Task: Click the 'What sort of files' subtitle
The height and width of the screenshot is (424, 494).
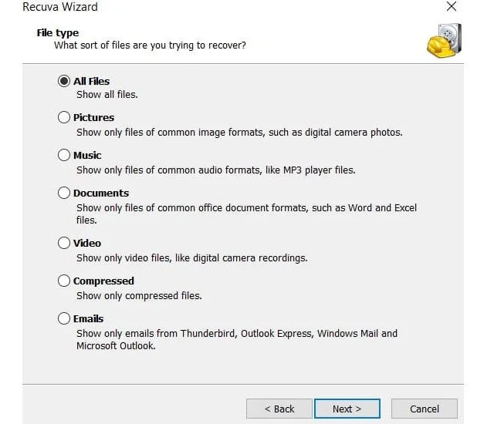Action: coord(150,45)
